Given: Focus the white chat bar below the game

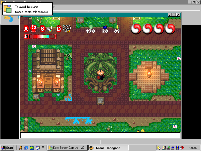Looking at the screenshot, I should [x=100, y=135].
